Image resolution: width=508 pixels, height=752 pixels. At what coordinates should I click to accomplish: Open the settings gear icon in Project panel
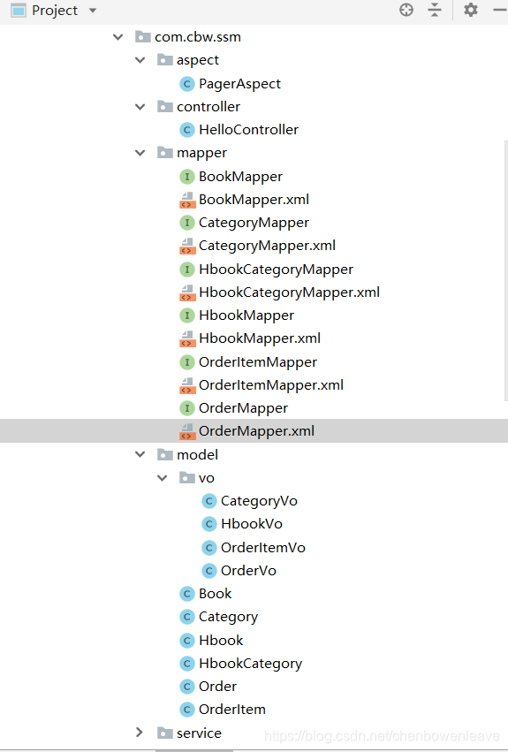pos(471,10)
